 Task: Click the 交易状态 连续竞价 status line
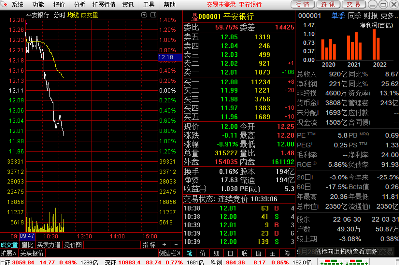230,199
